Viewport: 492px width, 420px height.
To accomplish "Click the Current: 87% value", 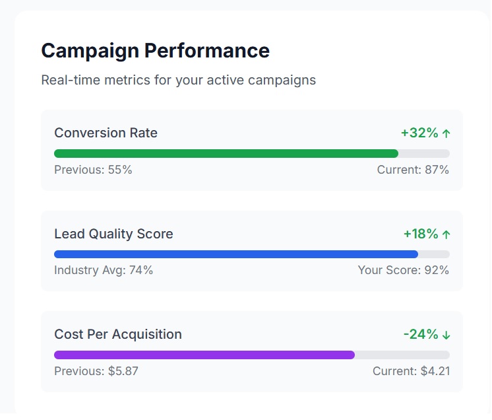I will click(413, 170).
